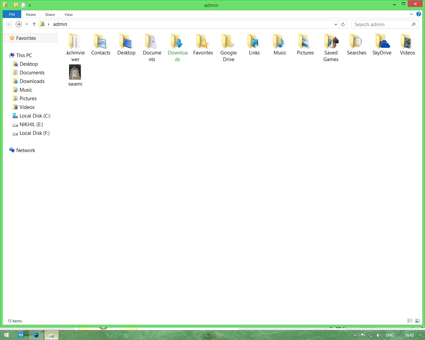
Task: Open the File menu
Action: click(12, 14)
